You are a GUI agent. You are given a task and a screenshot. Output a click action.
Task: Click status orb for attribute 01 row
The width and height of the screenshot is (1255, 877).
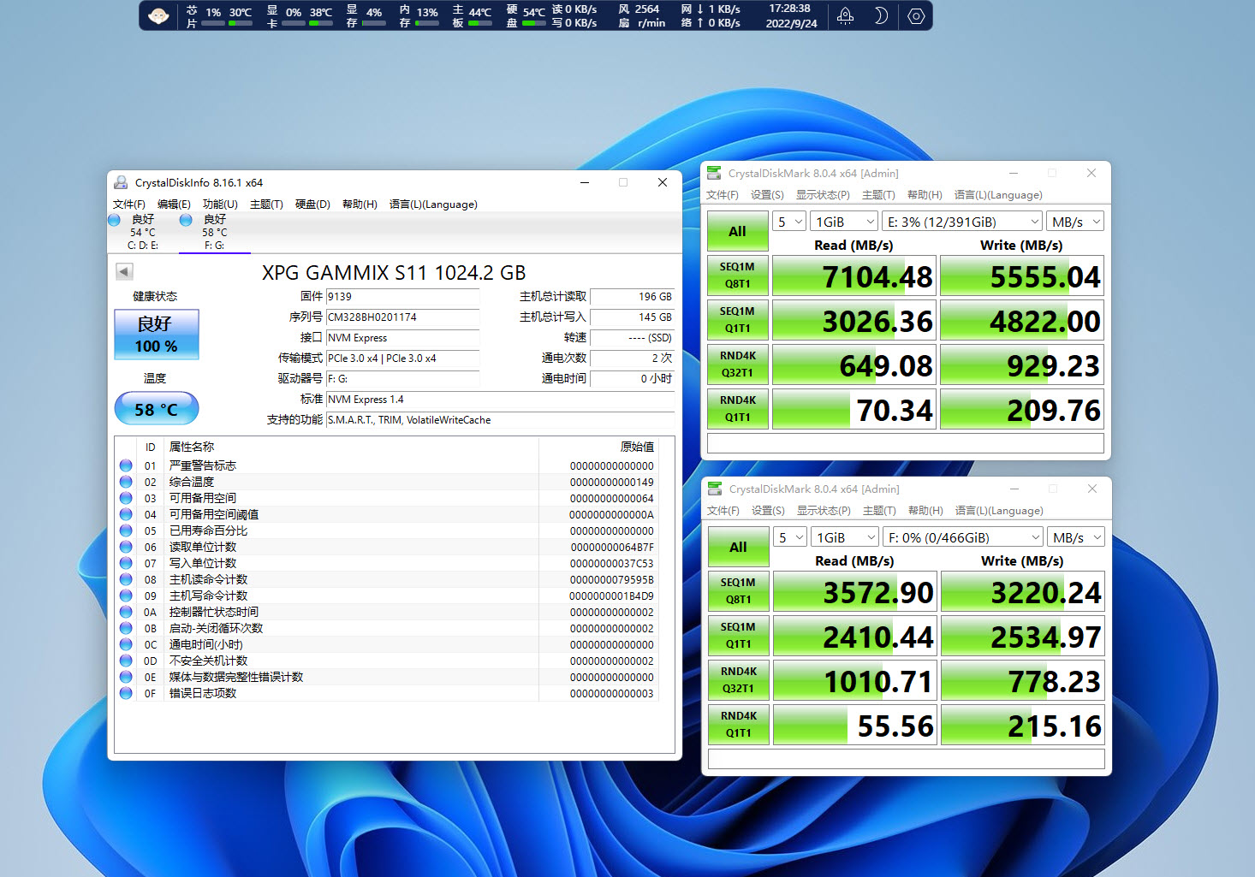126,465
